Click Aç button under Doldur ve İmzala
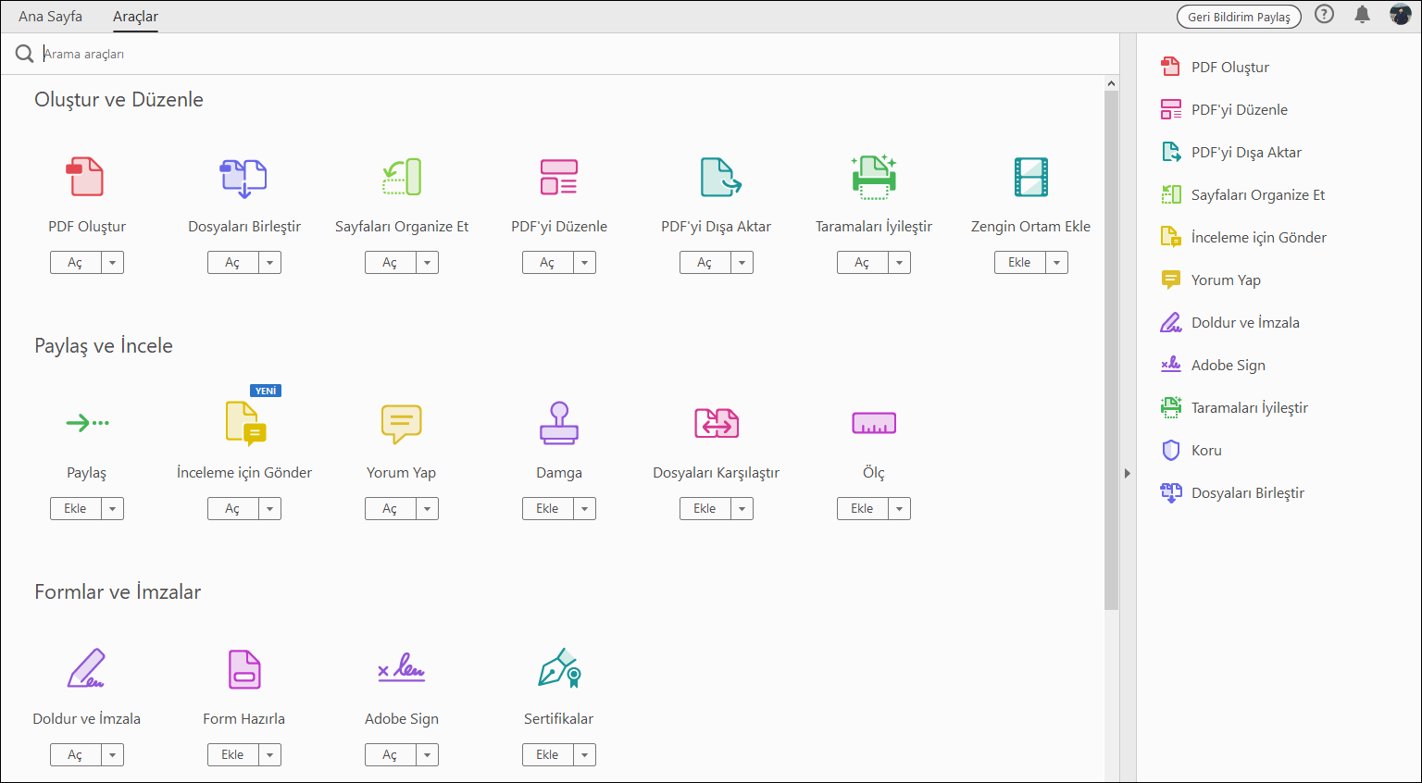The image size is (1422, 783). [x=75, y=755]
